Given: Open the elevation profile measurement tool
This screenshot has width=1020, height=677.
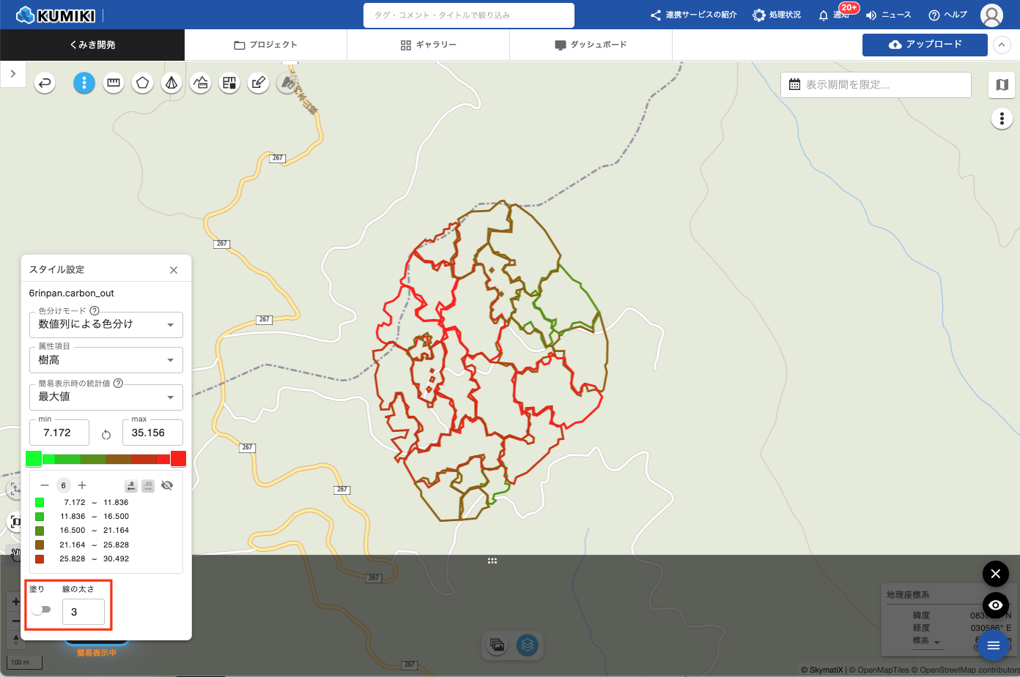Looking at the screenshot, I should 201,83.
